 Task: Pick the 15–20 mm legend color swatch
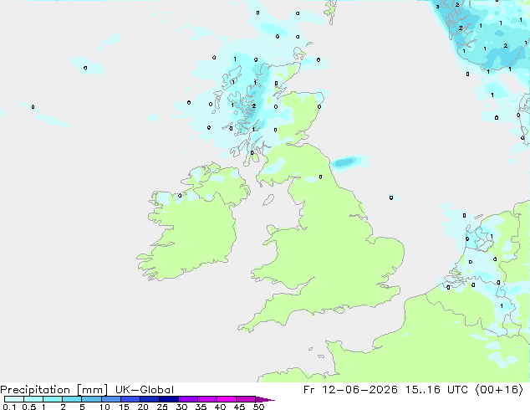tap(130, 399)
